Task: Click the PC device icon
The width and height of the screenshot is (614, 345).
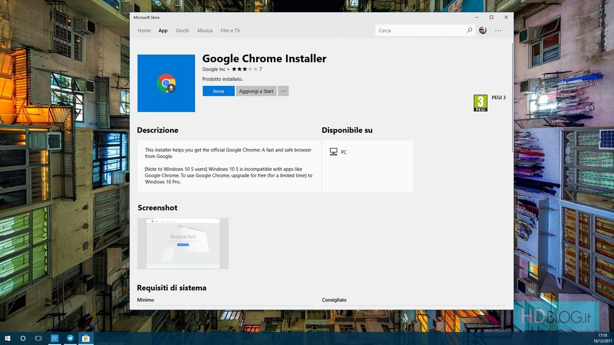Action: click(333, 151)
